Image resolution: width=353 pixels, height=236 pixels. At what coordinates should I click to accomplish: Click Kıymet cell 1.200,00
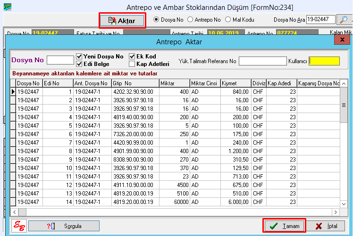235,151
